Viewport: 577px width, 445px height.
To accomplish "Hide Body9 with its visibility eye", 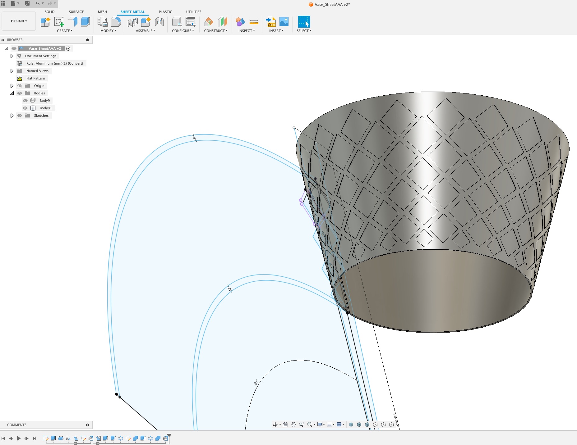I will click(x=25, y=100).
